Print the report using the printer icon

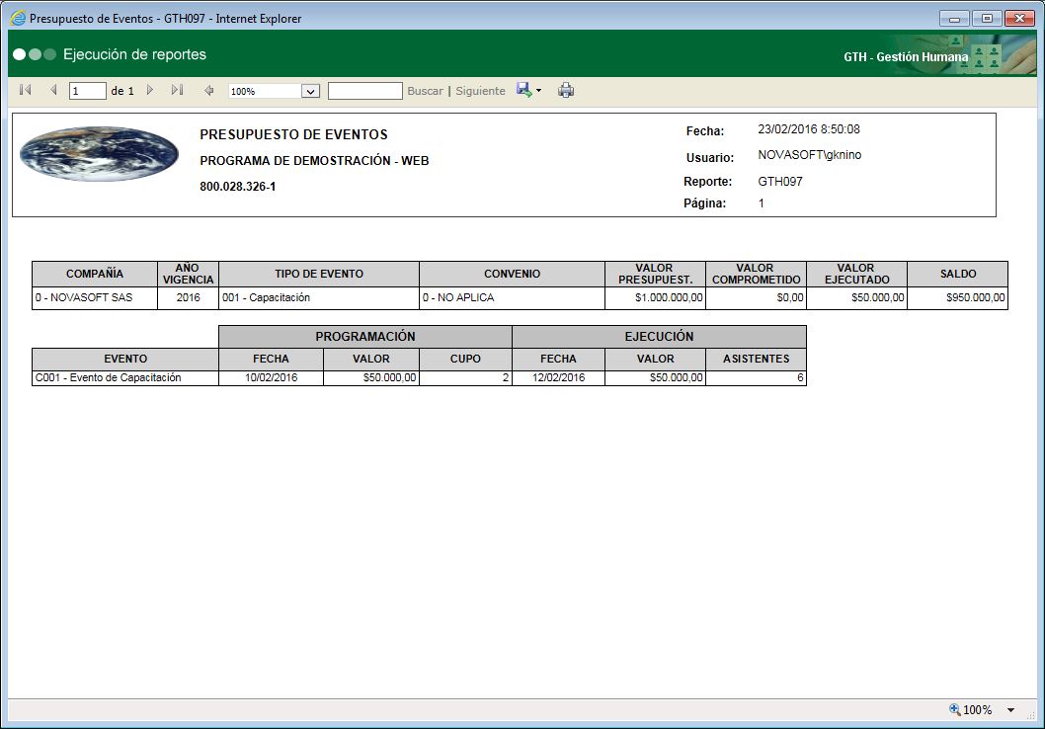566,91
